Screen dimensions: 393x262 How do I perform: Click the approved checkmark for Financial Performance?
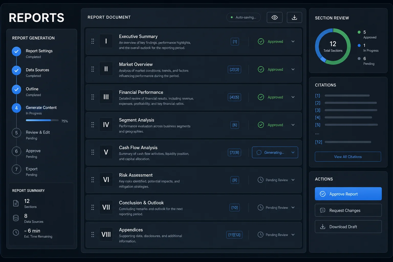pyautogui.click(x=261, y=97)
